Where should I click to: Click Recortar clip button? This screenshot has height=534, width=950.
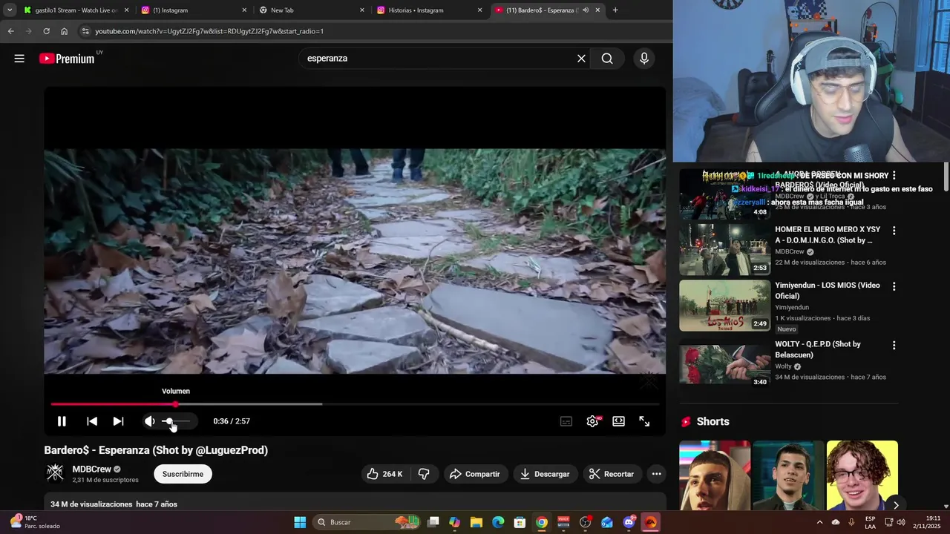tap(611, 474)
